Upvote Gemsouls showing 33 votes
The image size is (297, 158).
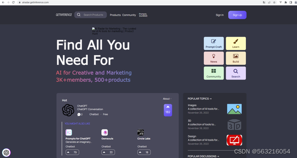[x=108, y=152]
